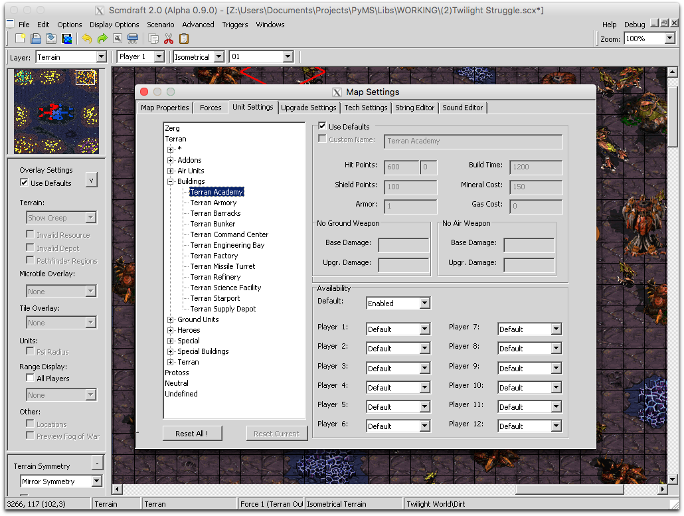Viewport: 684px width, 516px height.
Task: Select Terran Barracks in the unit tree
Action: (x=215, y=213)
